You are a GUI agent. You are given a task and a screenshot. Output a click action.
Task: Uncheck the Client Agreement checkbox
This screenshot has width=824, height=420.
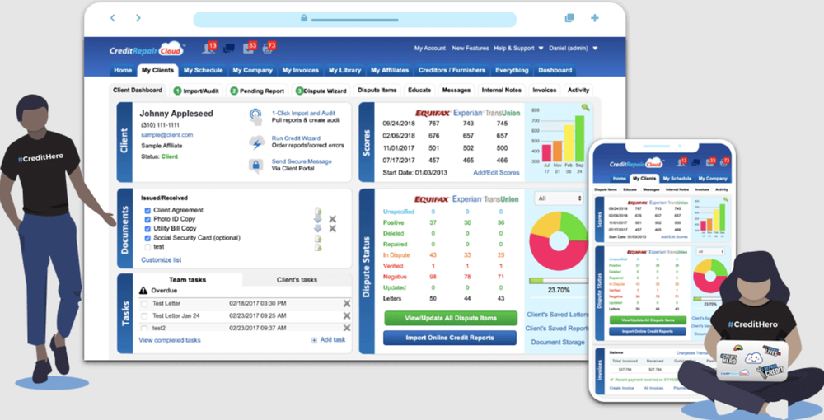(x=147, y=211)
